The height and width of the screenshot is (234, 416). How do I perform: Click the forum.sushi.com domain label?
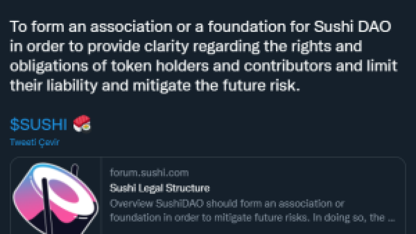[149, 172]
